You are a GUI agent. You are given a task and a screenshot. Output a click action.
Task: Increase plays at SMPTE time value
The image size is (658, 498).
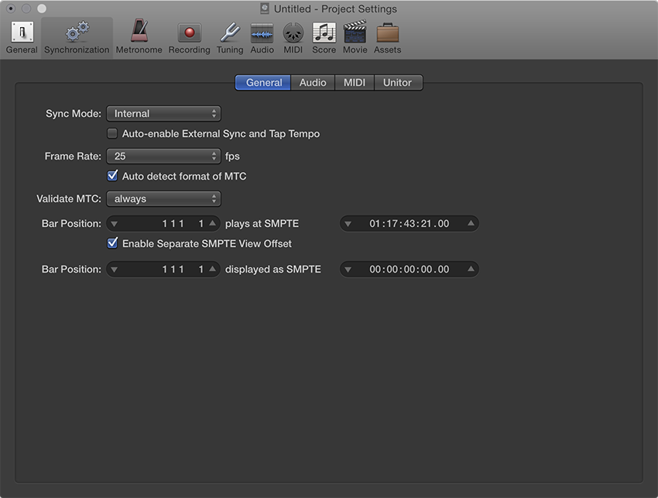pyautogui.click(x=471, y=223)
